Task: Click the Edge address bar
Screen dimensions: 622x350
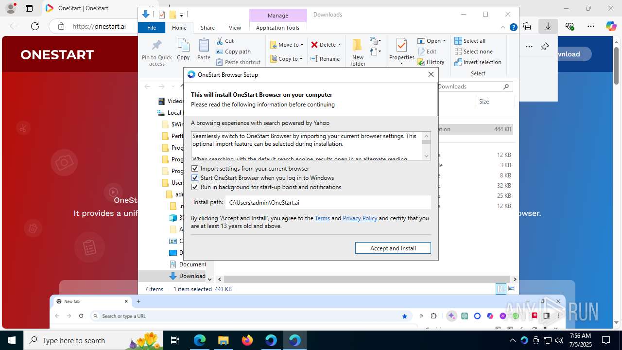Action: click(x=100, y=26)
